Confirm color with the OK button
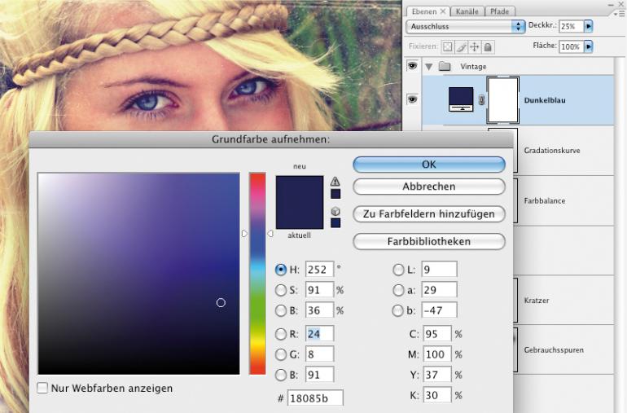 [x=429, y=165]
